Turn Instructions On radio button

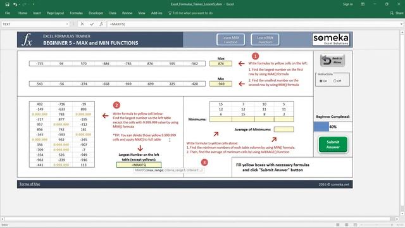click(321, 81)
